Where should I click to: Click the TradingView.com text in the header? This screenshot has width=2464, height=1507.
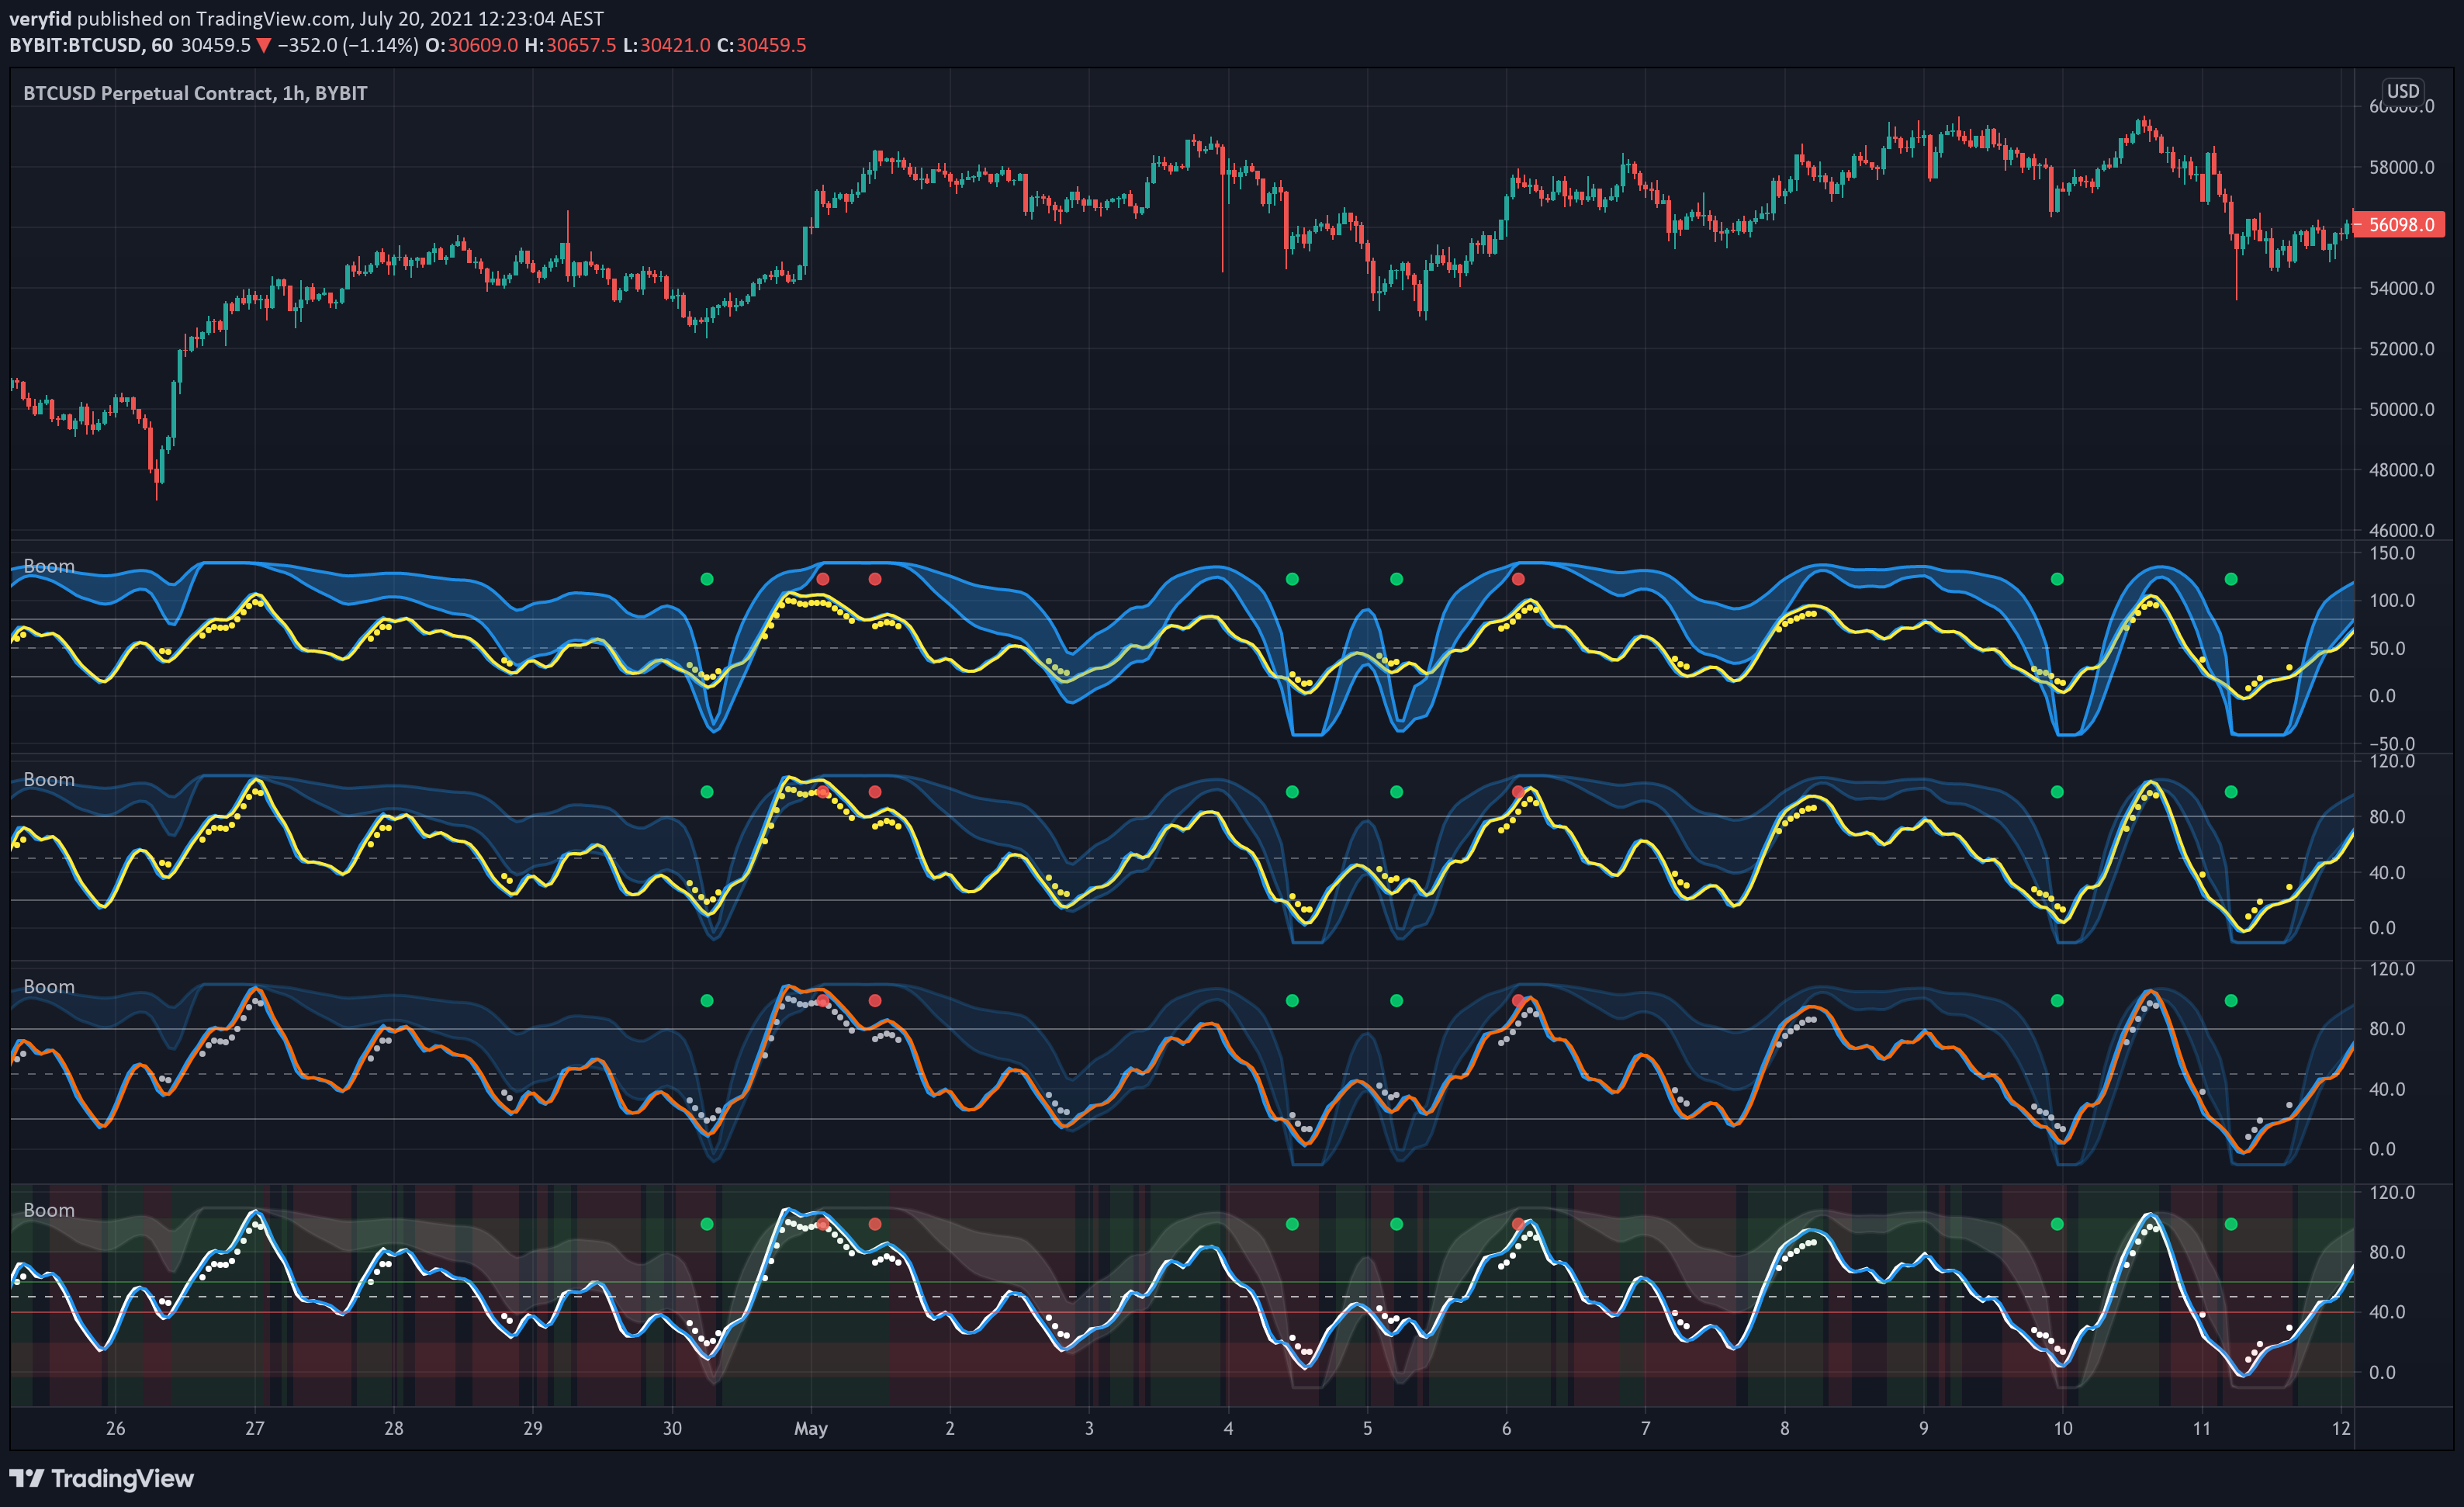pyautogui.click(x=273, y=19)
